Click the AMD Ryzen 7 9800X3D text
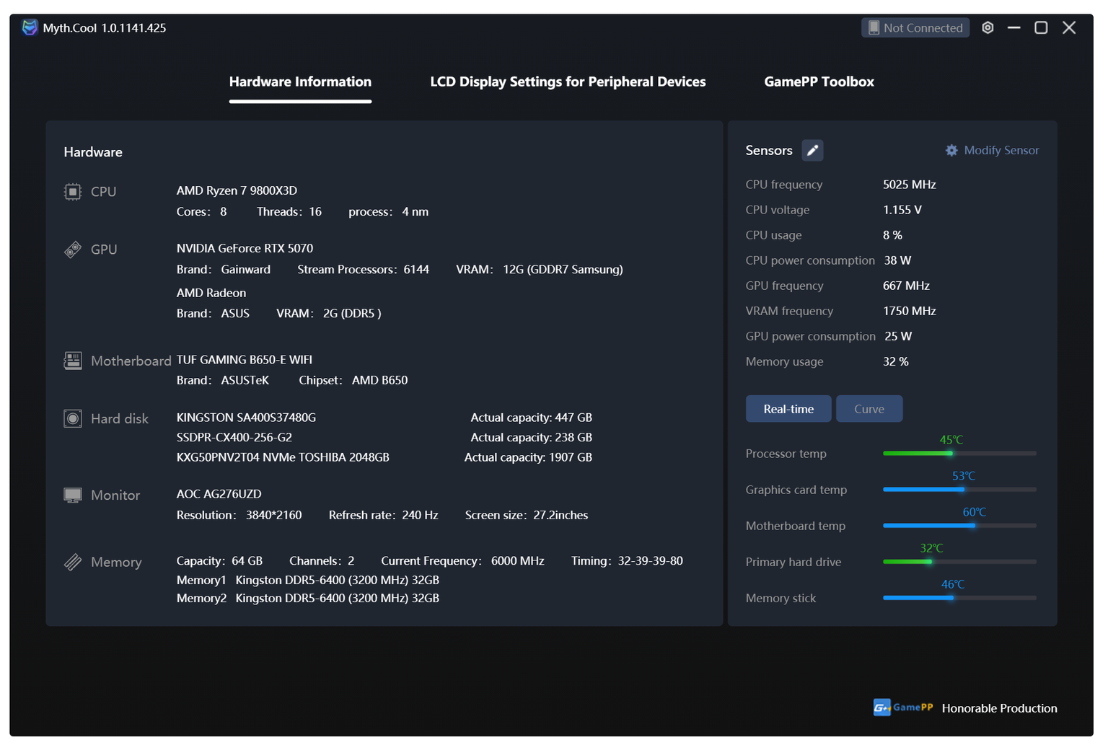The height and width of the screenshot is (745, 1108). (x=237, y=190)
